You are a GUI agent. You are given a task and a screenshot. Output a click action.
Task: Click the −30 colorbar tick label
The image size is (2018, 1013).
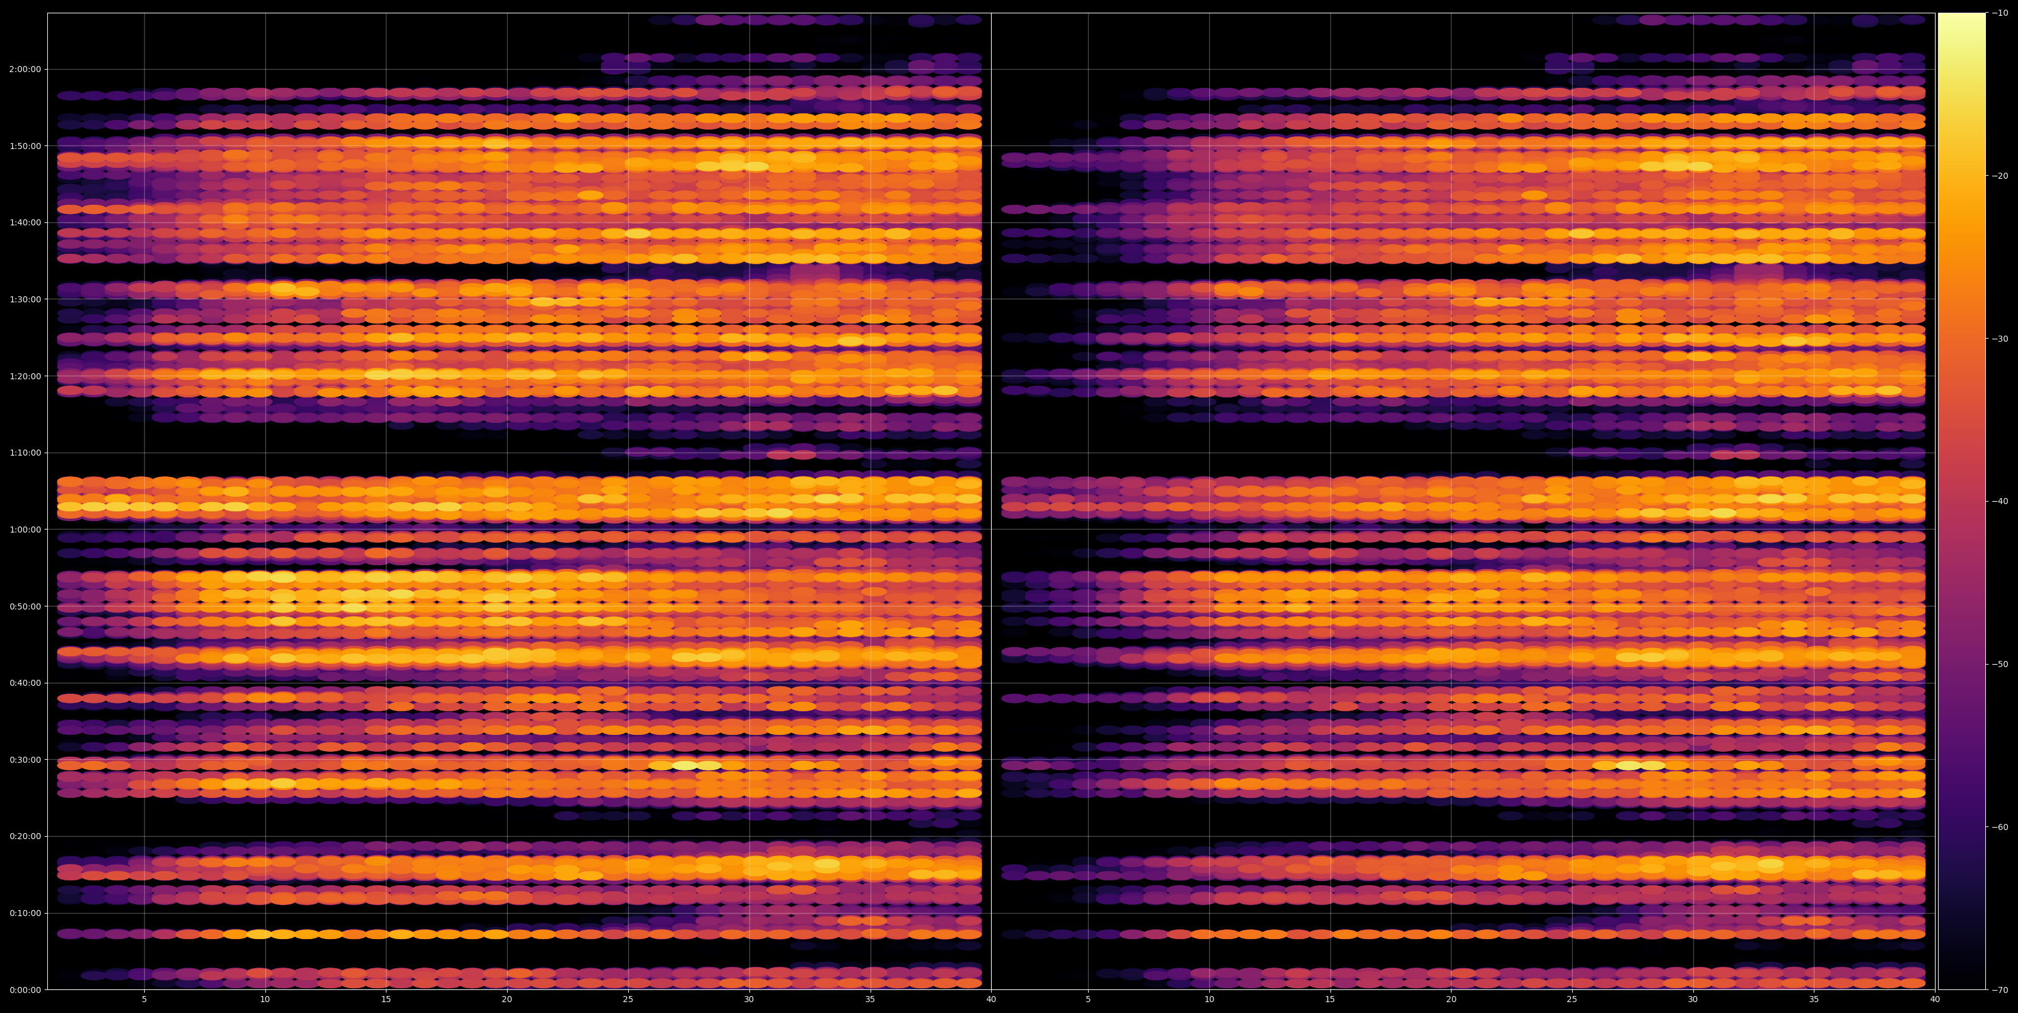pos(2000,339)
